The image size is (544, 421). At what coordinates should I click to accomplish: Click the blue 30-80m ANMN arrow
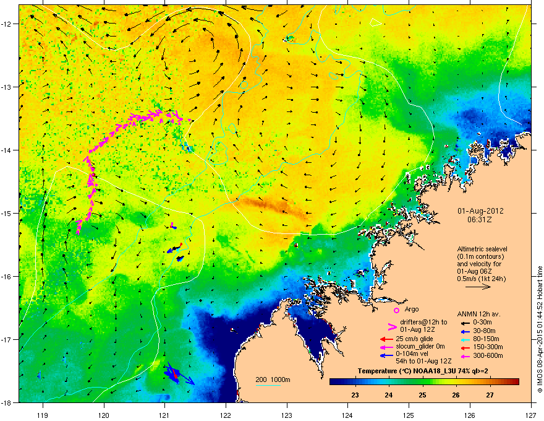click(x=464, y=331)
